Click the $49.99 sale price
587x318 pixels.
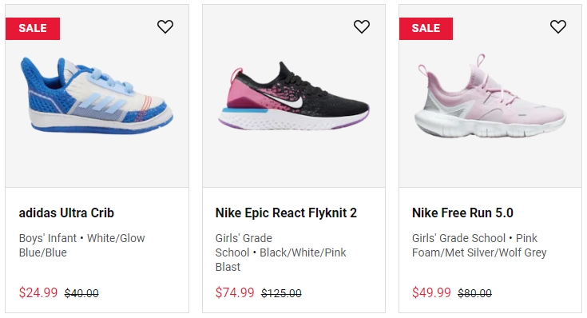431,292
